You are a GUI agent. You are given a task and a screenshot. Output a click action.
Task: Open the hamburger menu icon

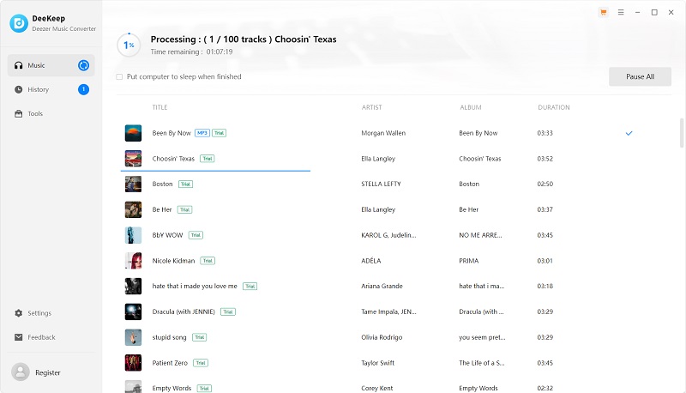point(621,12)
